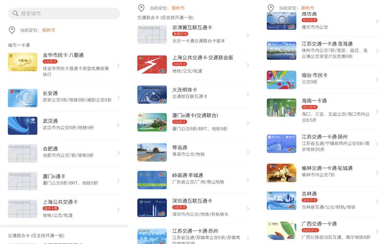This screenshot has height=244, width=387.
Task: Expand the 金华市民卡·八婺通 row chevron
Action: pos(119,66)
